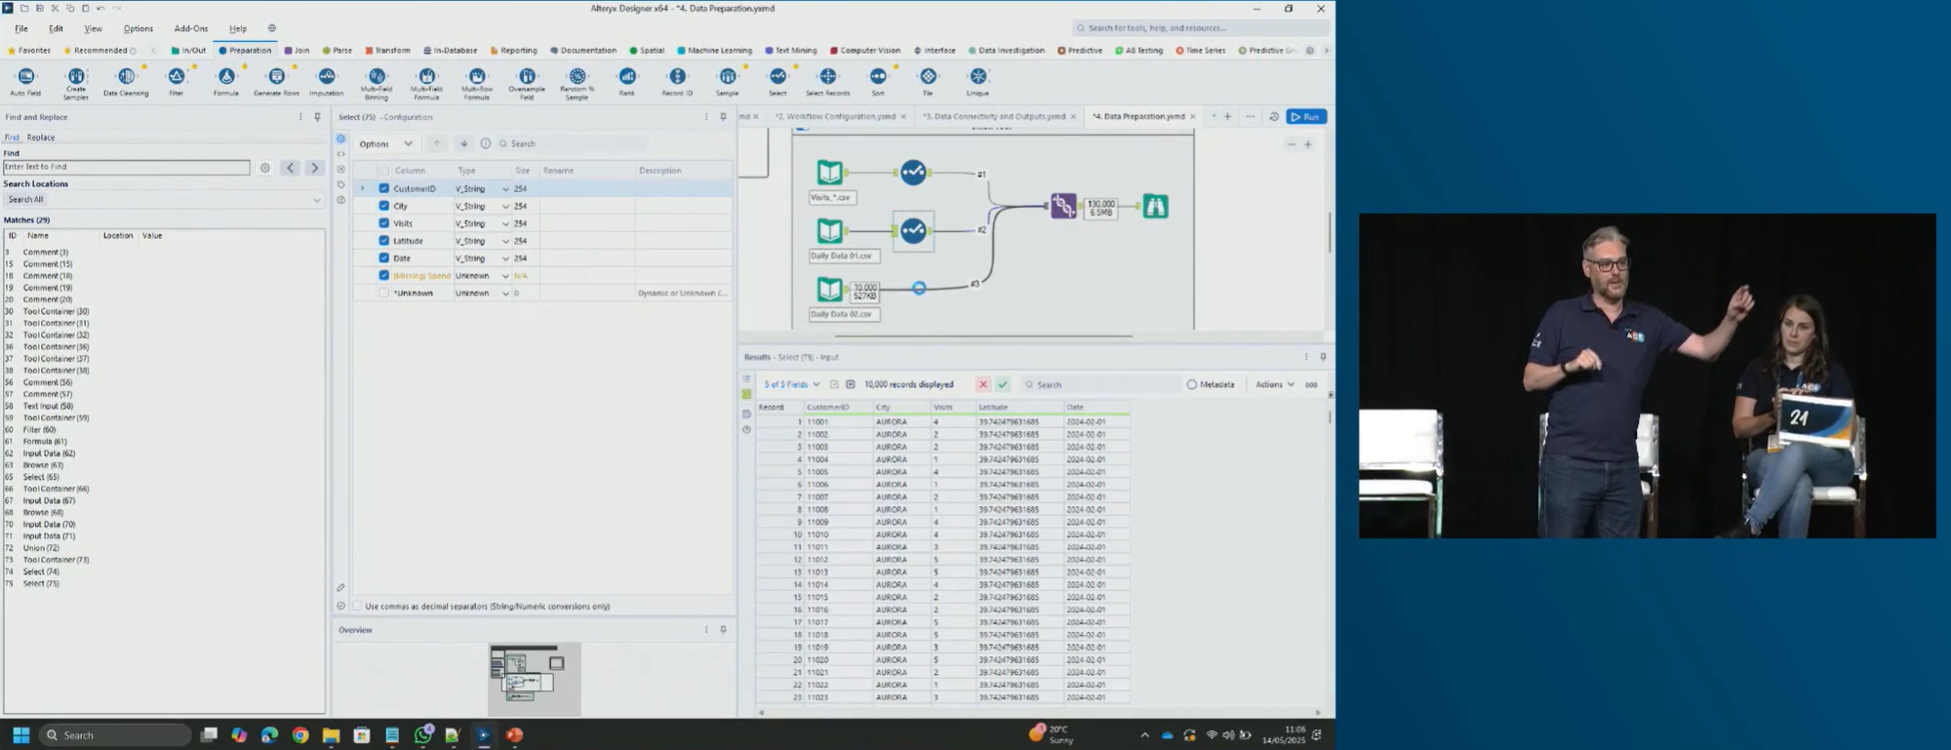Viewport: 1951px width, 750px height.
Task: Enable commas as decimal separators
Action: [x=357, y=607]
